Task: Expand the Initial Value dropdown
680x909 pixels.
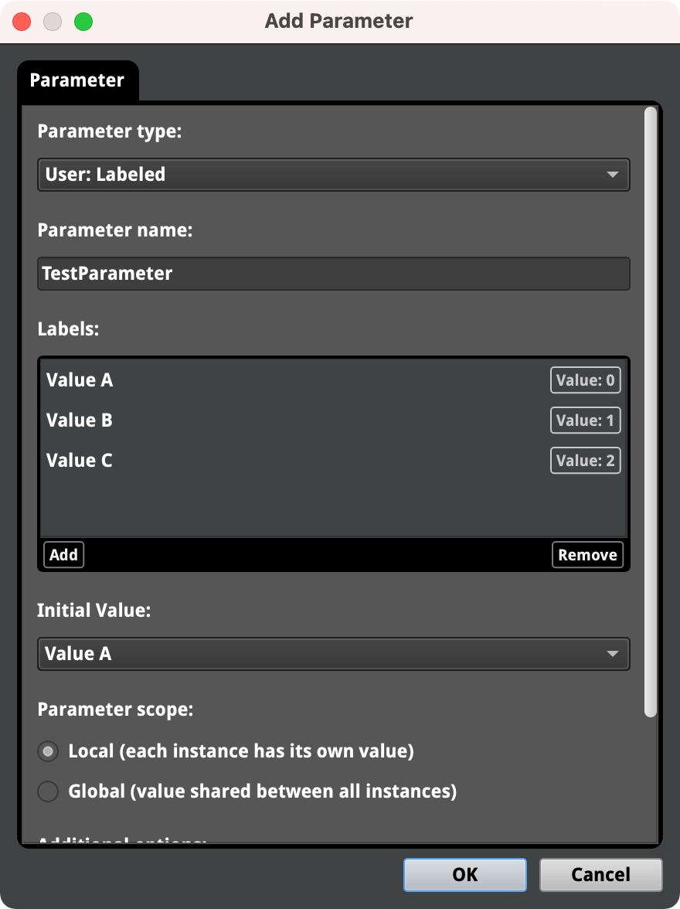Action: point(333,654)
